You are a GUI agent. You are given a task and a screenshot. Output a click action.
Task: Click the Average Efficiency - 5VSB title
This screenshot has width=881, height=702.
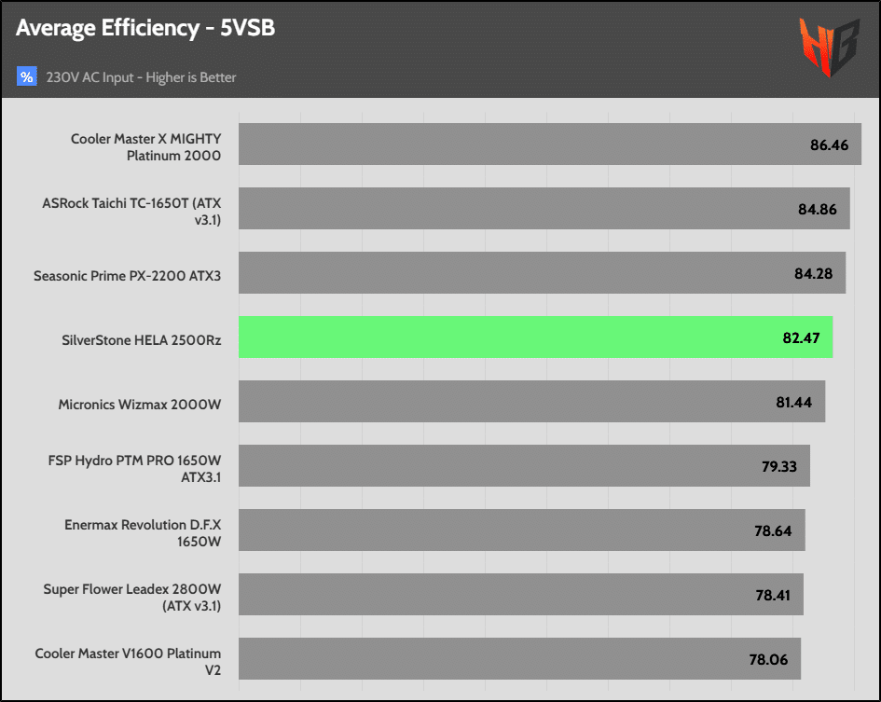coord(145,30)
